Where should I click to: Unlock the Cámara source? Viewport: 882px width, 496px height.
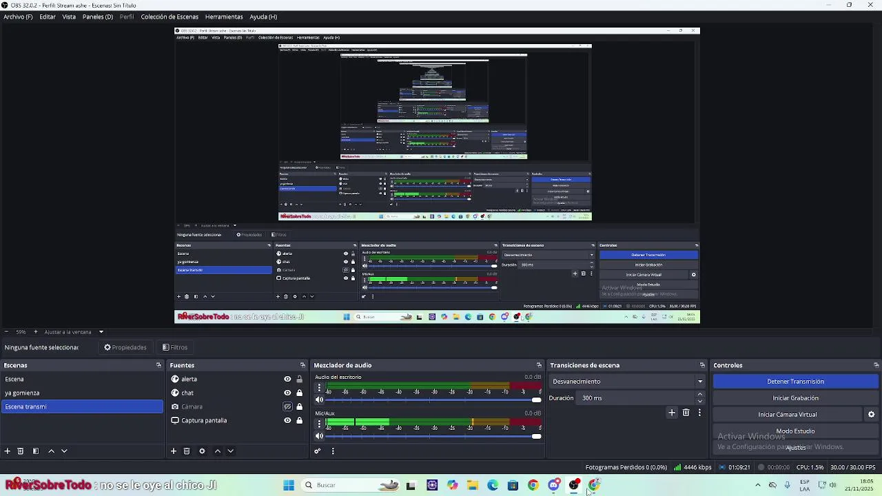pyautogui.click(x=299, y=406)
